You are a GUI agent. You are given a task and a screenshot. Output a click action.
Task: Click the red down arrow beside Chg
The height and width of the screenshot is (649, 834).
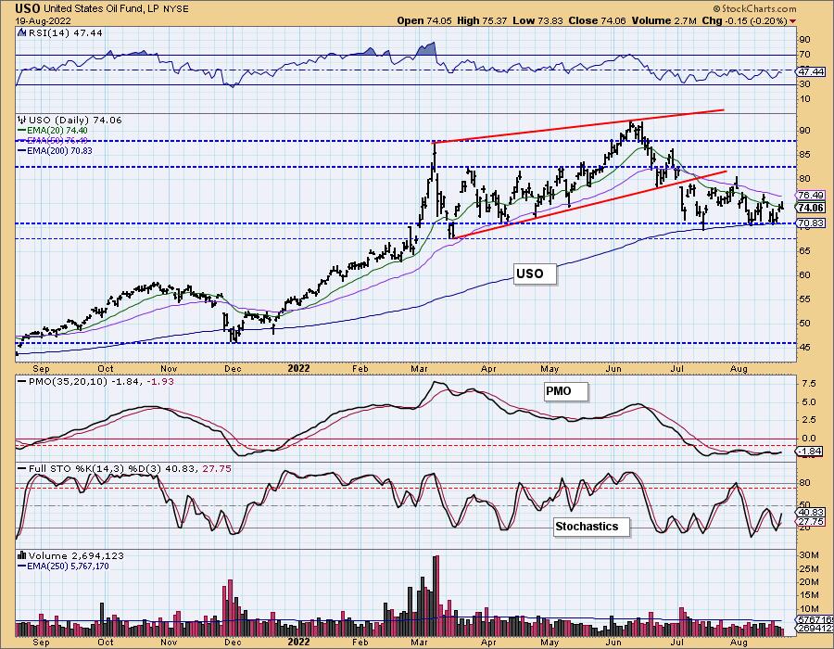click(x=792, y=21)
